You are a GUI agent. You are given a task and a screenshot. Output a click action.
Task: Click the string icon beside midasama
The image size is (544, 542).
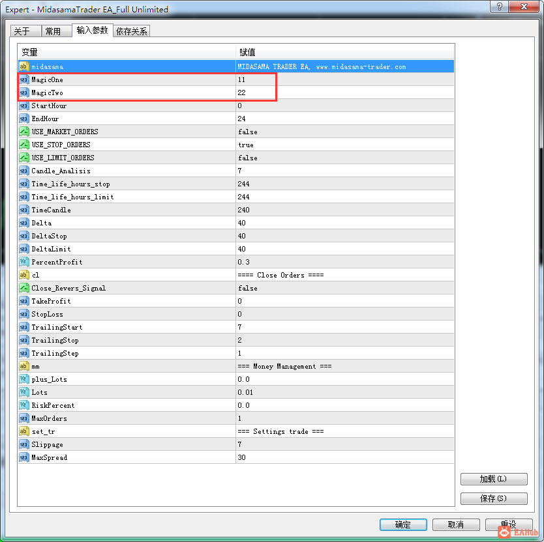point(23,66)
